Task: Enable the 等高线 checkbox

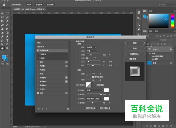Action: (x=40, y=54)
